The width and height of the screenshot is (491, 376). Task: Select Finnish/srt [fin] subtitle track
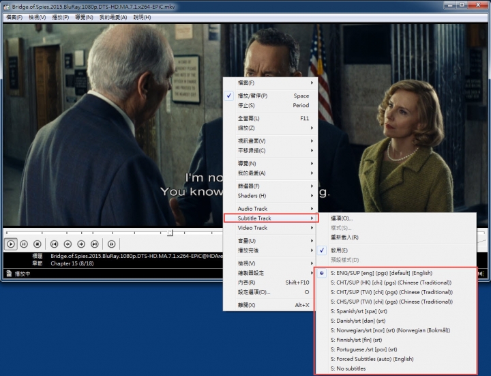coord(396,340)
